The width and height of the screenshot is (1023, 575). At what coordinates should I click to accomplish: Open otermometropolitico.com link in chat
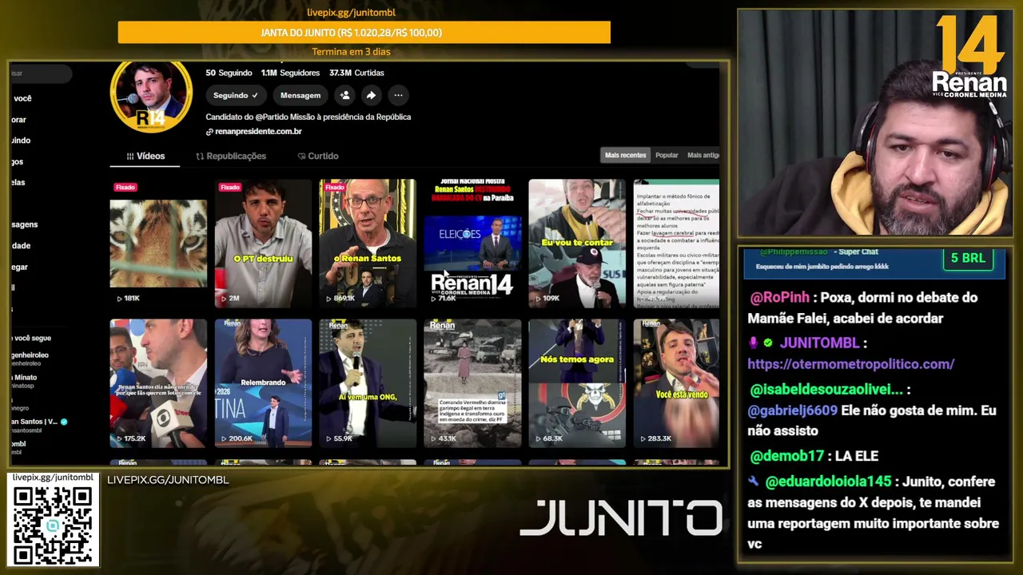[850, 363]
